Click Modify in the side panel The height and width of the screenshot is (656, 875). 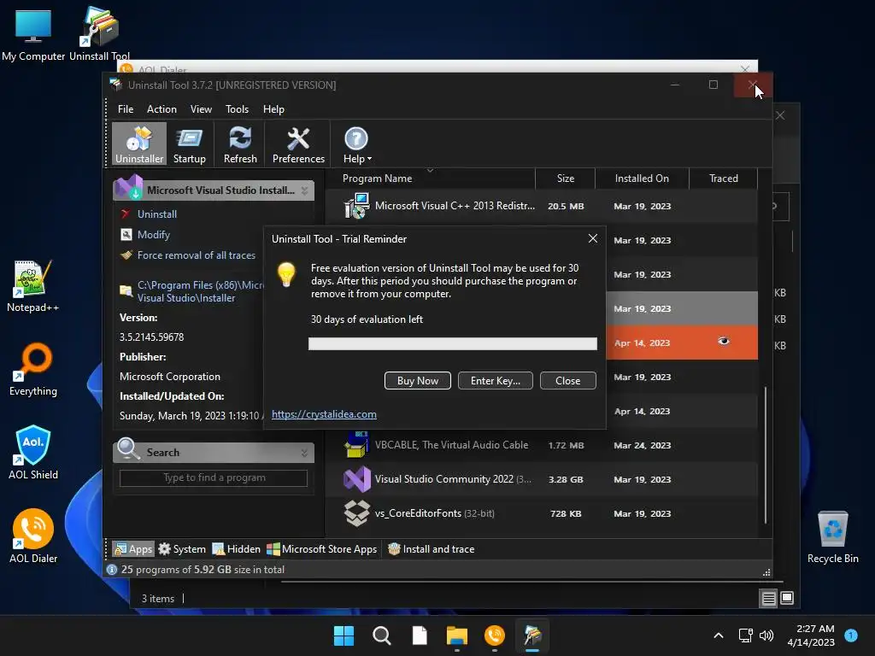coord(154,235)
